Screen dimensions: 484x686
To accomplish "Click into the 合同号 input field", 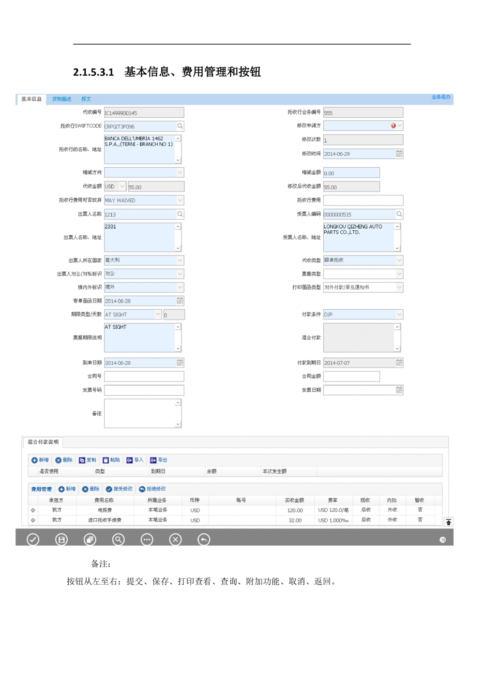I will 144,377.
